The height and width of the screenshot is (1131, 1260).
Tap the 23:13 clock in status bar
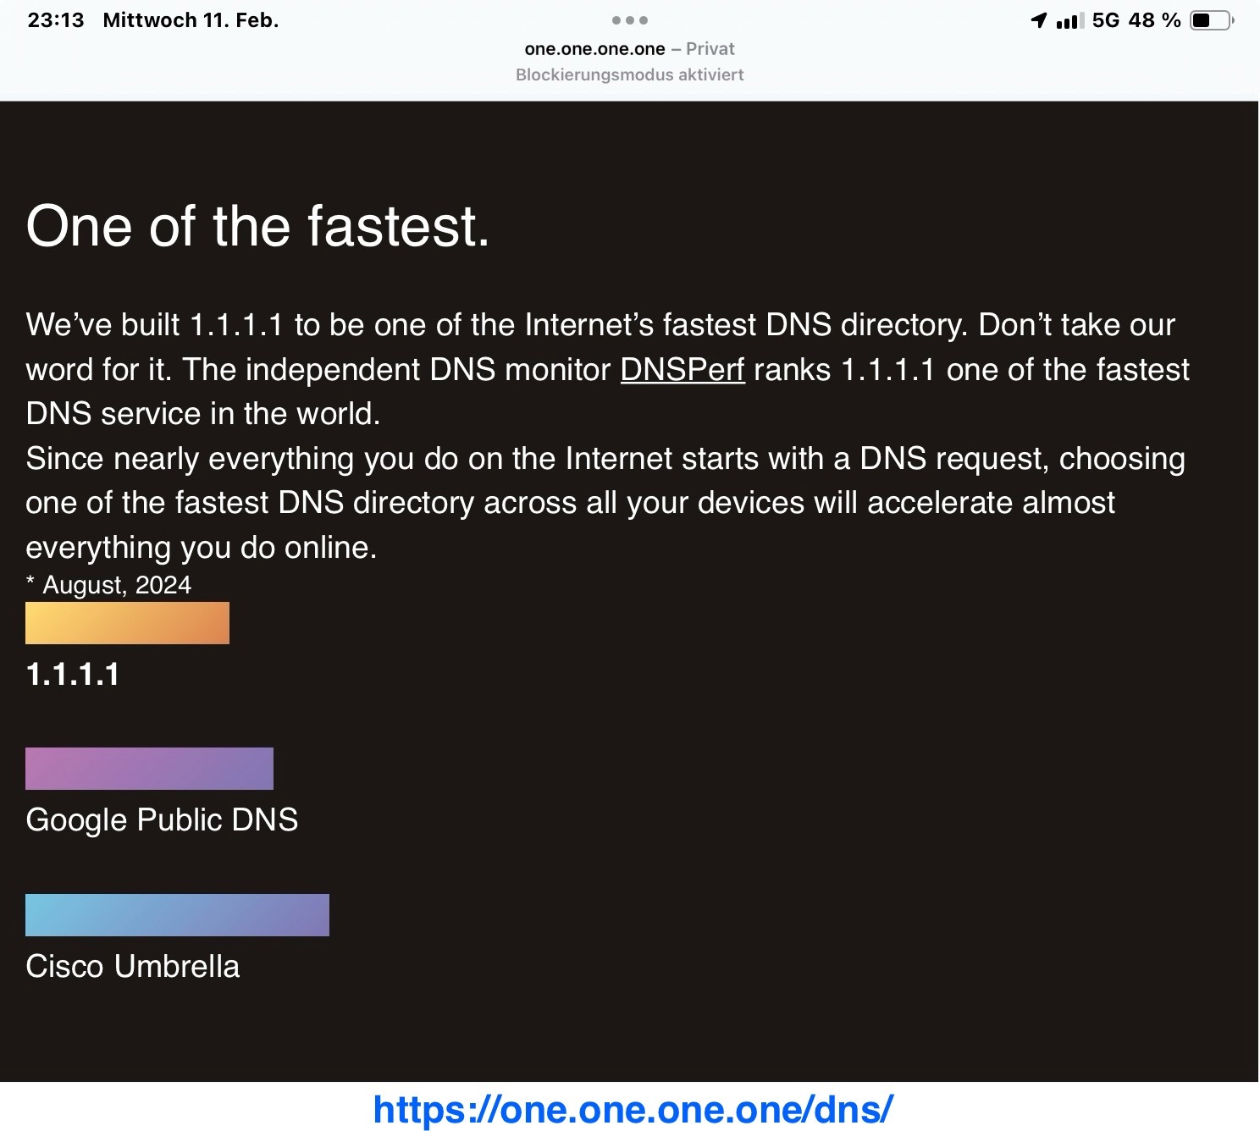(56, 21)
